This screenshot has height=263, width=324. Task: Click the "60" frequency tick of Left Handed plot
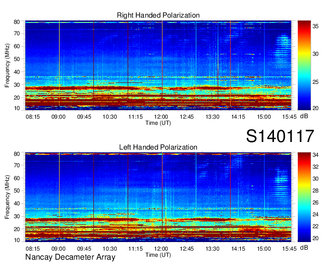(17, 178)
